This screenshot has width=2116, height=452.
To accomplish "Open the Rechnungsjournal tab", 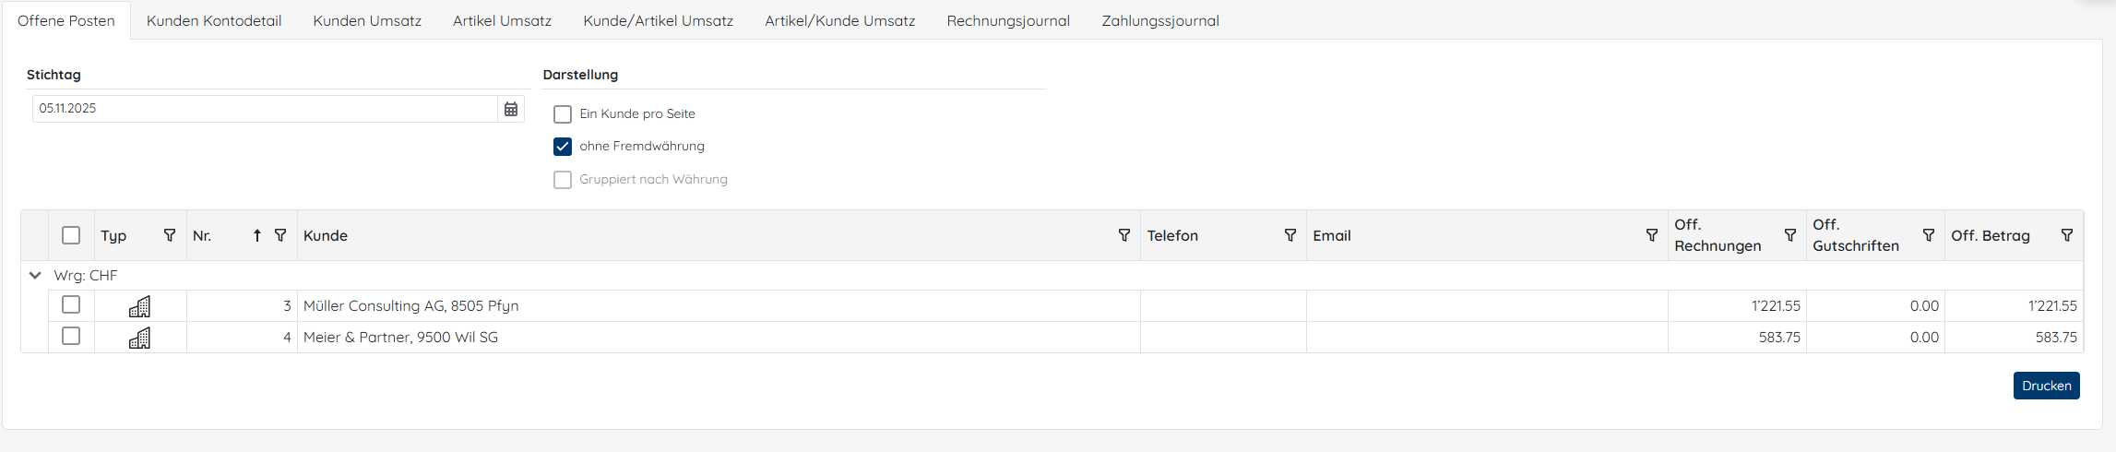I will pyautogui.click(x=1008, y=20).
